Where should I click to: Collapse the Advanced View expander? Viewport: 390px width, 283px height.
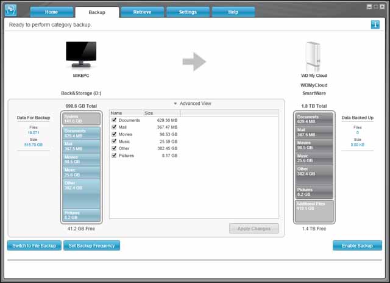(175, 104)
